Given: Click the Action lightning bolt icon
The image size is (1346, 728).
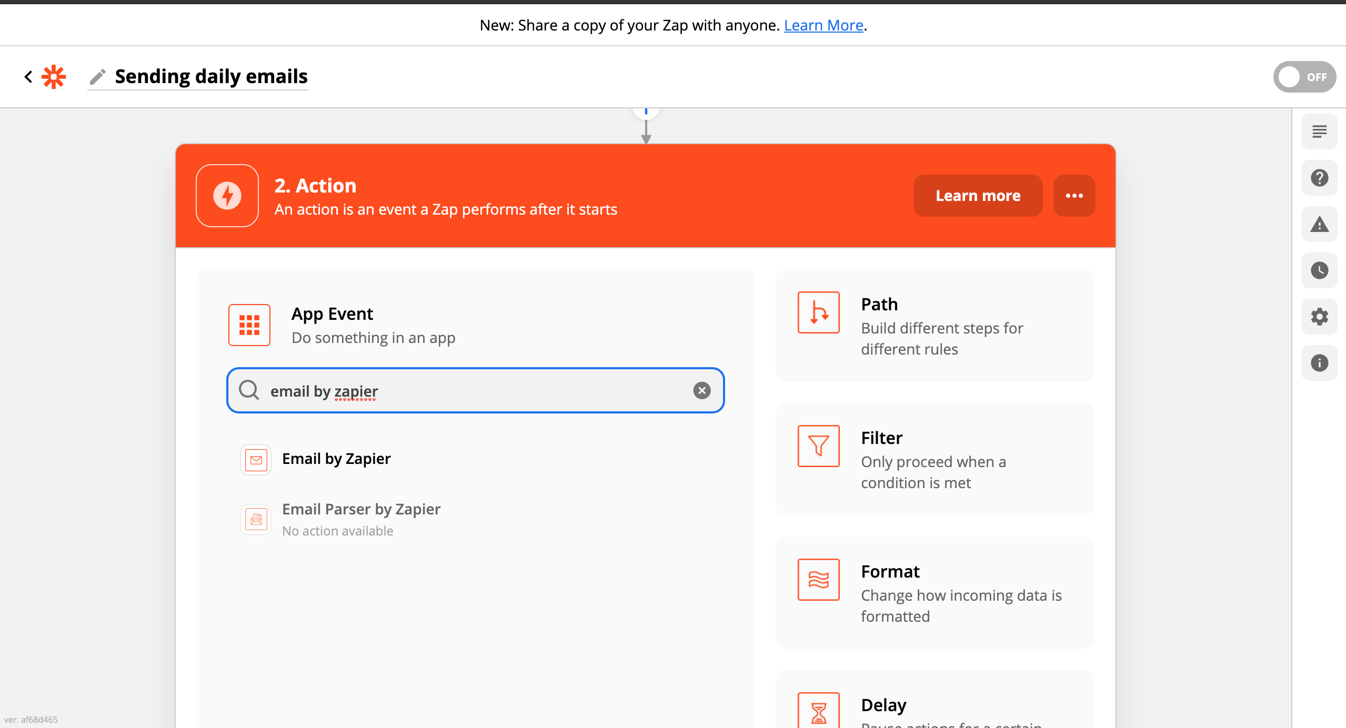Looking at the screenshot, I should point(227,196).
